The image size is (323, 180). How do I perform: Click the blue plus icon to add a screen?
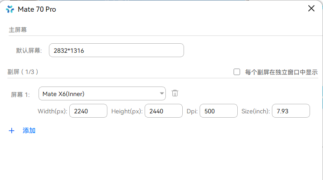(x=12, y=130)
